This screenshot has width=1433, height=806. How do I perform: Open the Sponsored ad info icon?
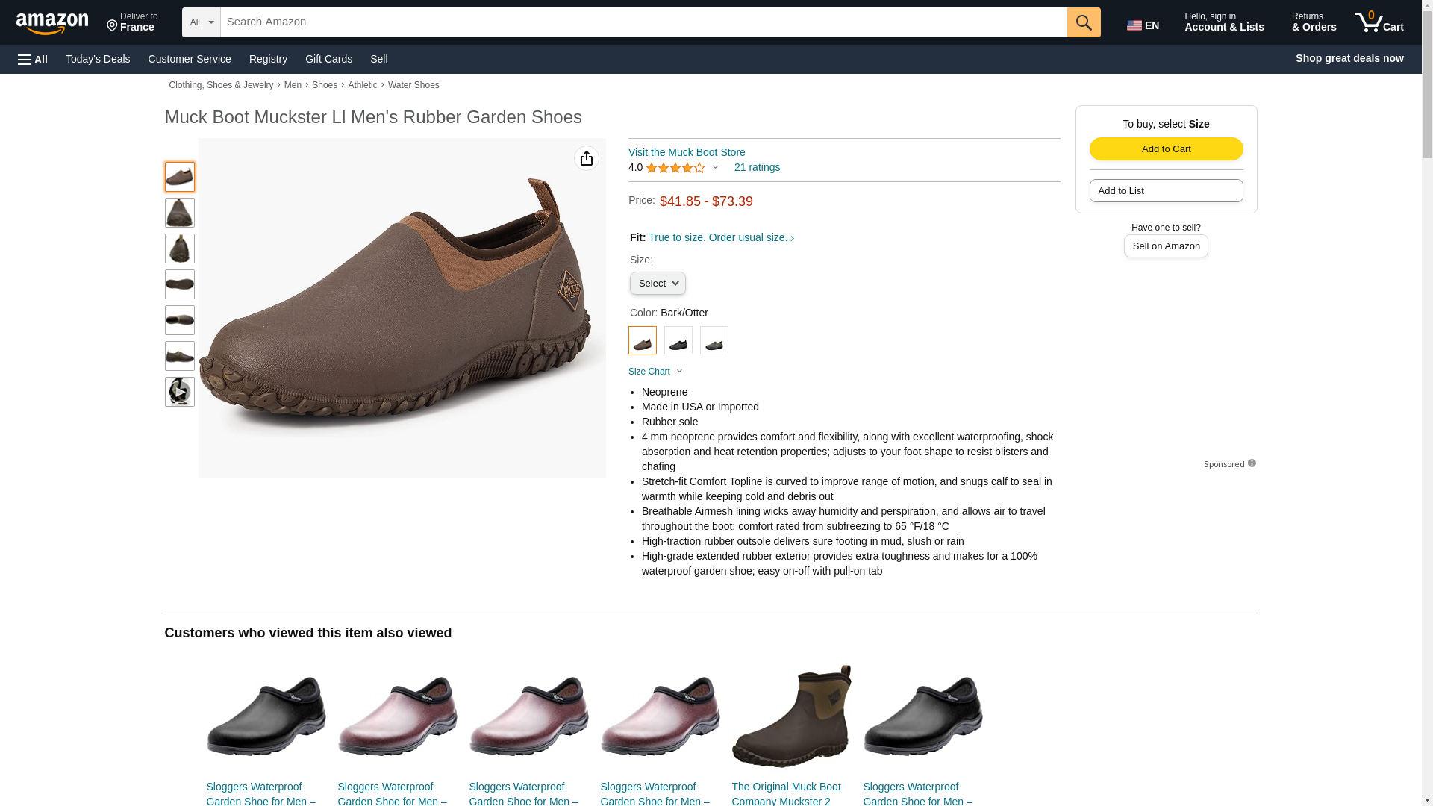tap(1252, 463)
